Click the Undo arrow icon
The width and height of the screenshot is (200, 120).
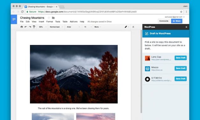click(x=26, y=27)
